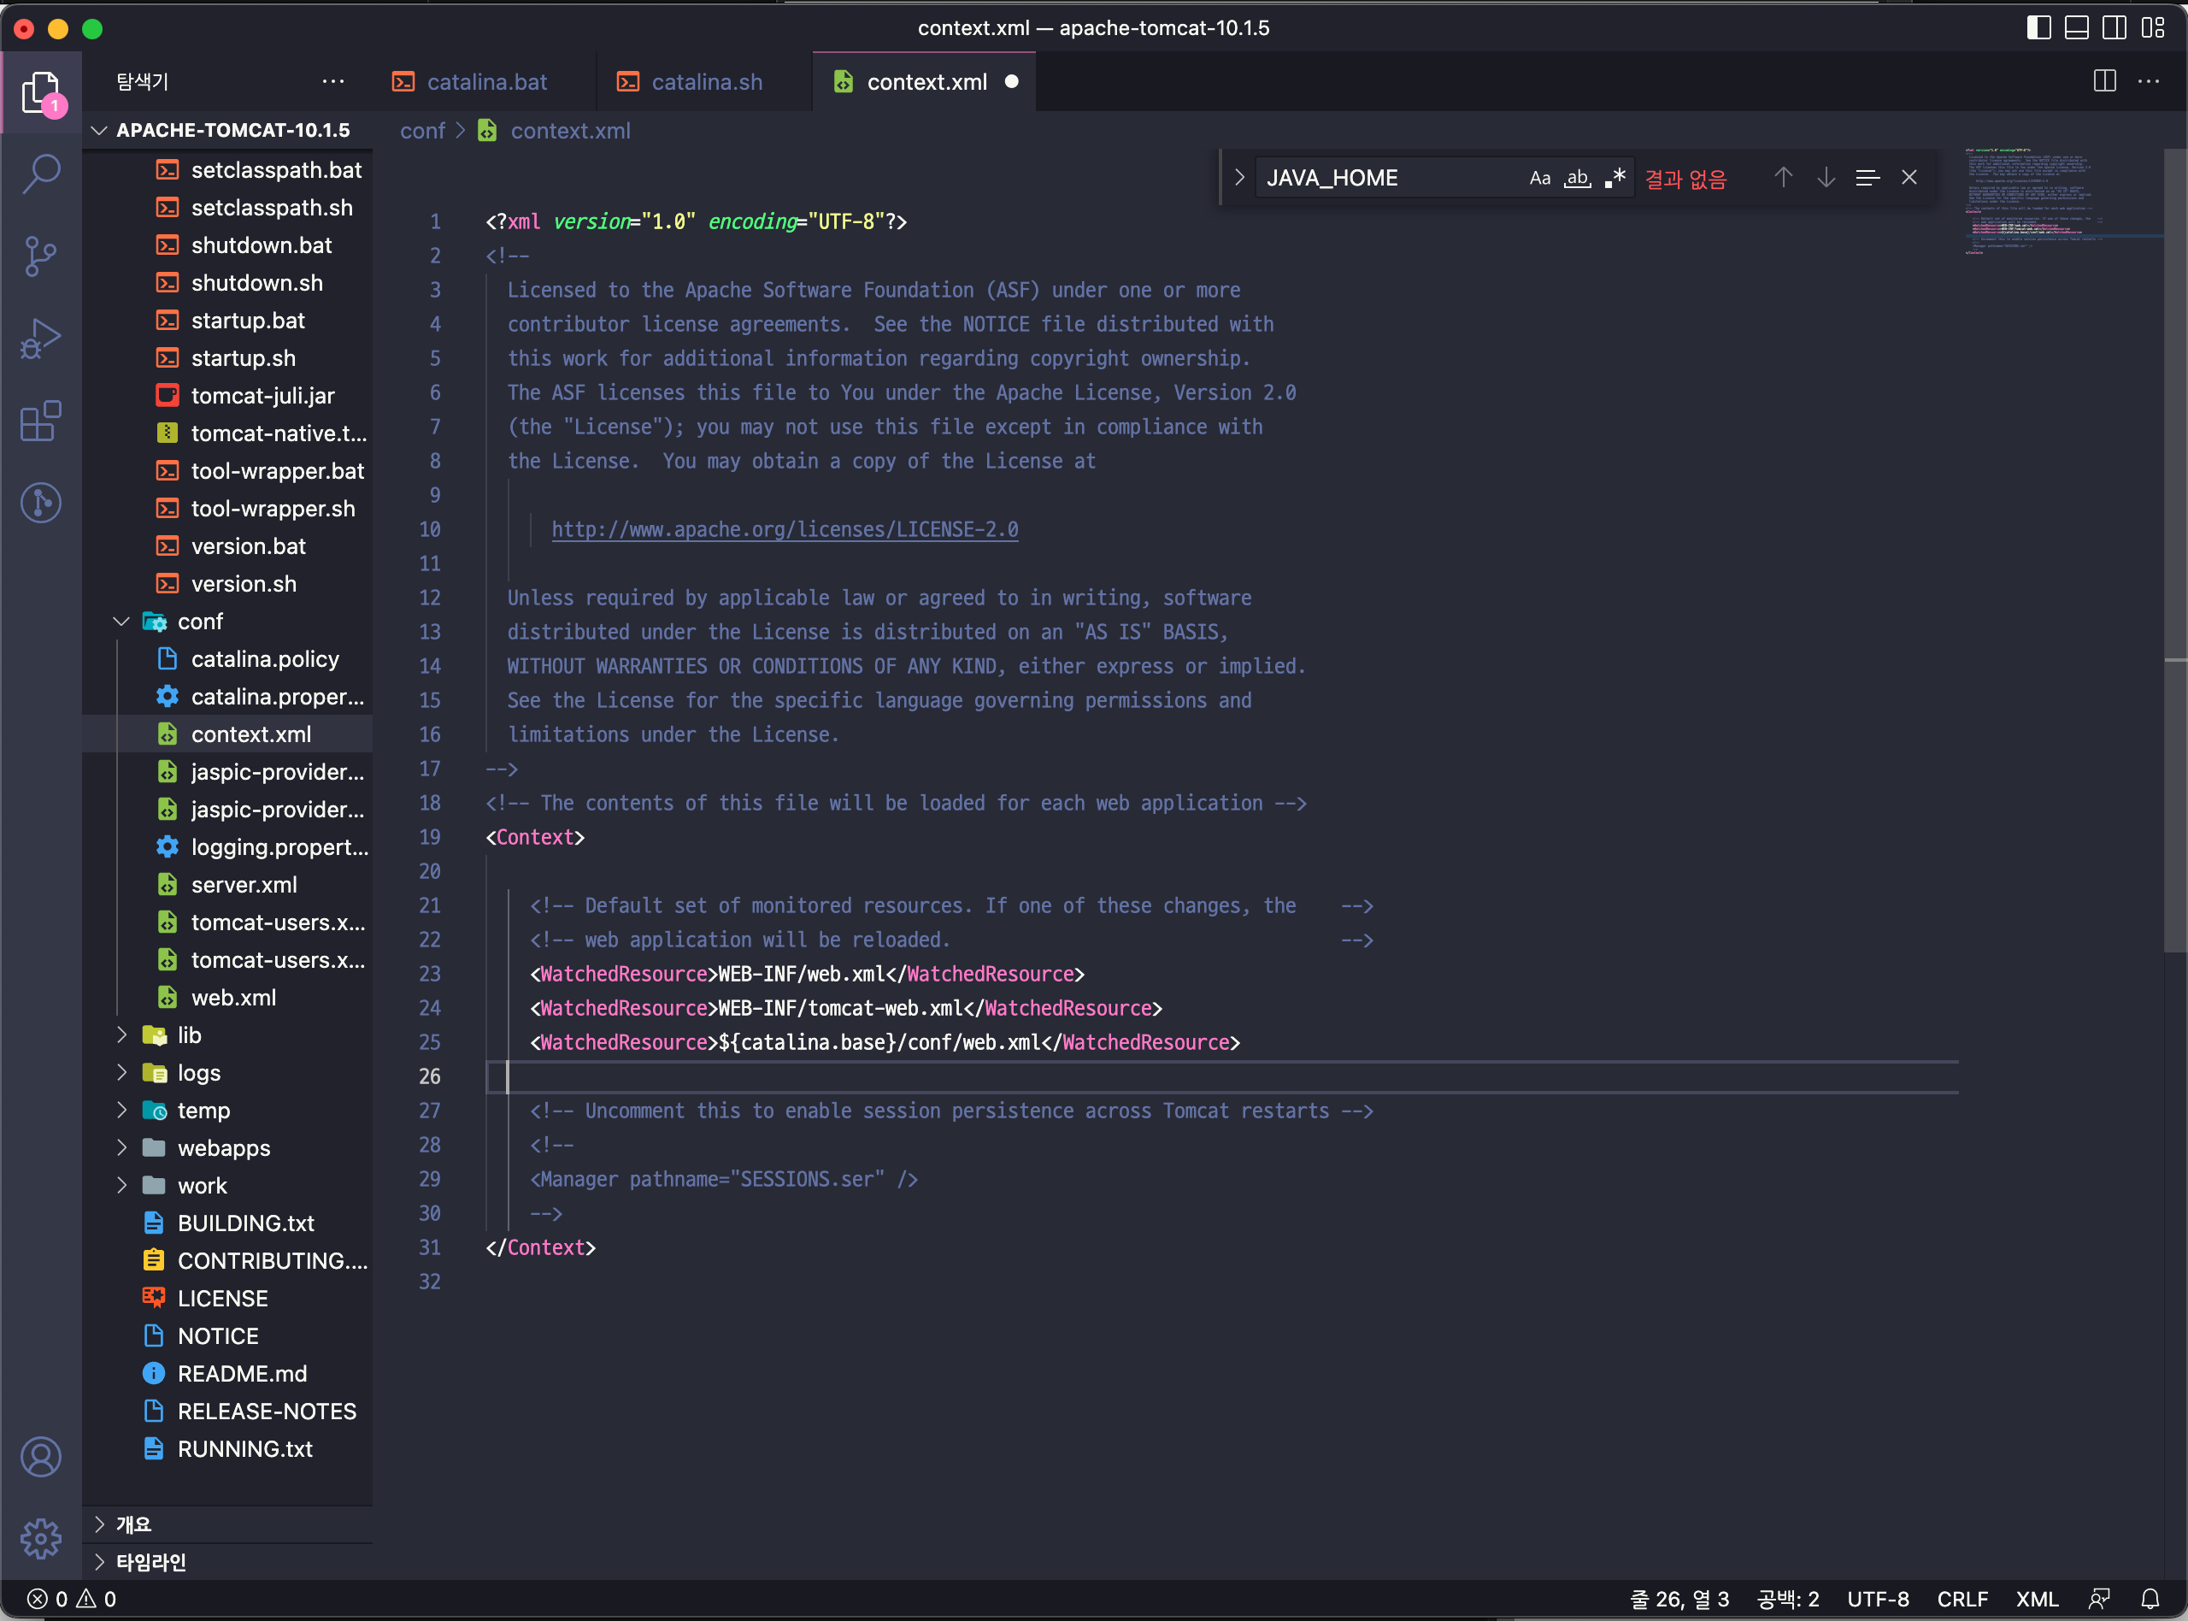
Task: Click the CRLF line ending button
Action: pos(1962,1600)
